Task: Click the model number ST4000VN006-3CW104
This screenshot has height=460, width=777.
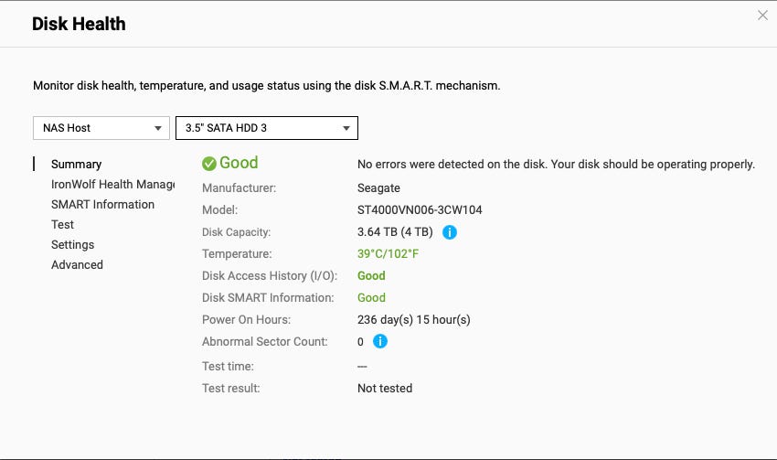Action: pyautogui.click(x=420, y=210)
